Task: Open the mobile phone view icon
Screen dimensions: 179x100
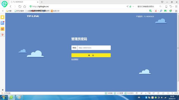Action: [x=166, y=6]
